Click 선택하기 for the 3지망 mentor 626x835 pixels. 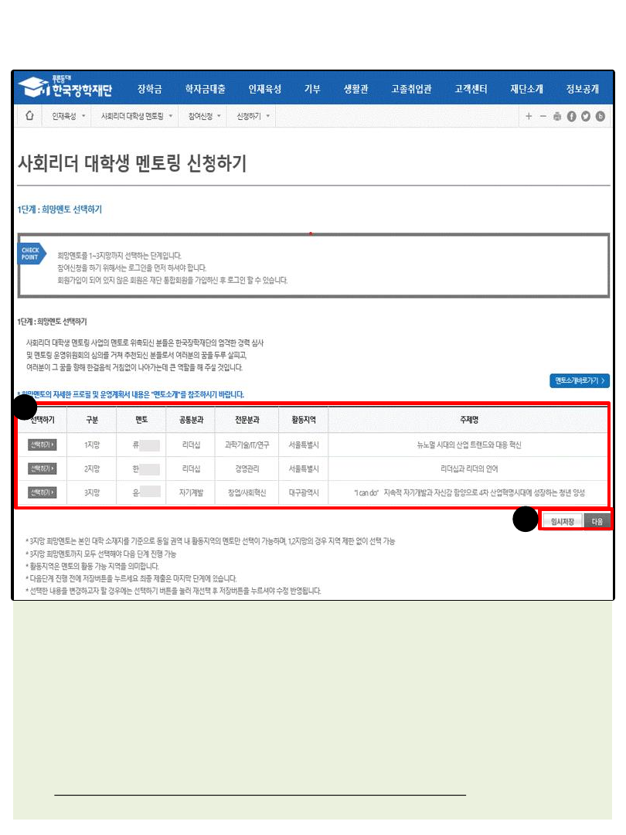(x=42, y=492)
